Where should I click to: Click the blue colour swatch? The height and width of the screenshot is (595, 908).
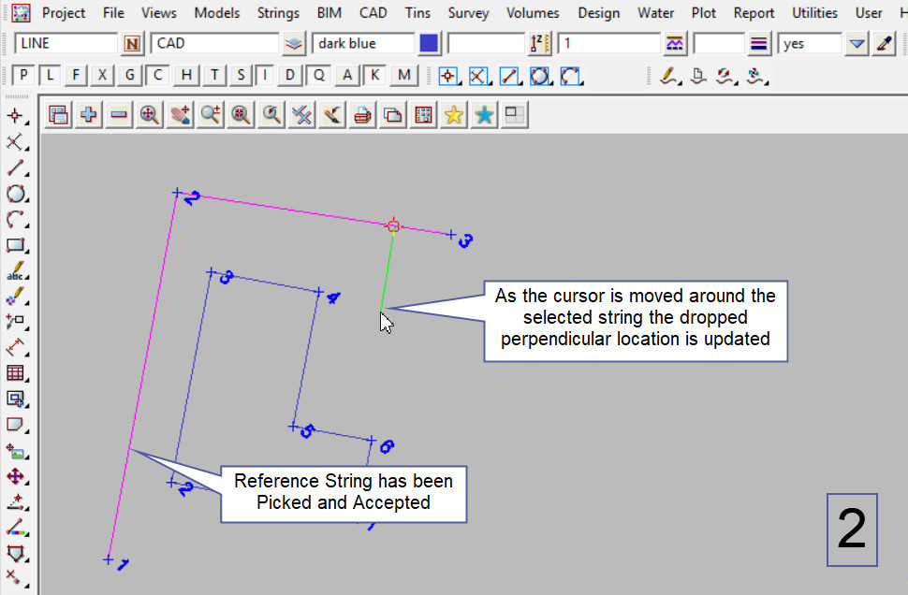(x=429, y=44)
